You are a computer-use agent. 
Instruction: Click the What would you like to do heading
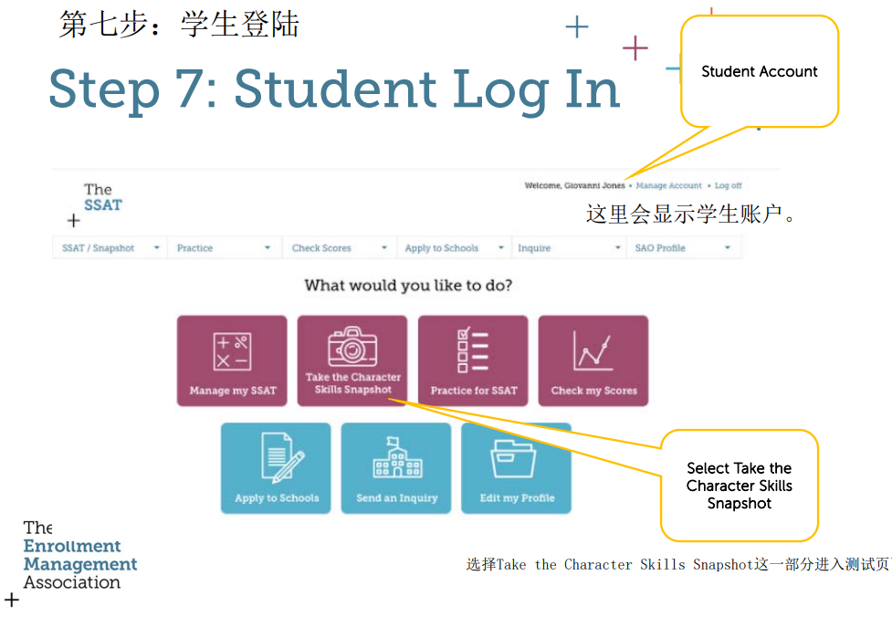point(408,285)
